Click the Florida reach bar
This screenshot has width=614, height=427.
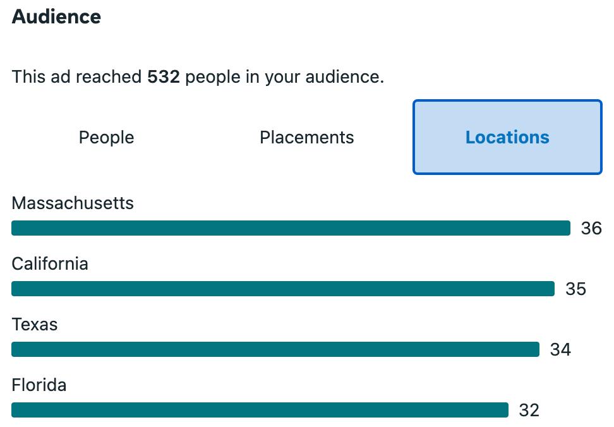(260, 410)
